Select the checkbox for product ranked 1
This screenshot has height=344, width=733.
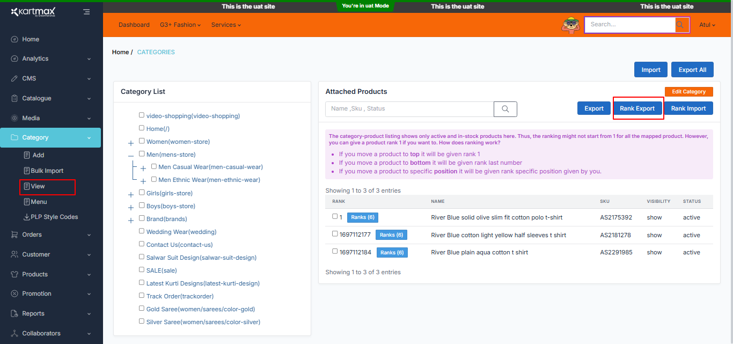pyautogui.click(x=335, y=217)
